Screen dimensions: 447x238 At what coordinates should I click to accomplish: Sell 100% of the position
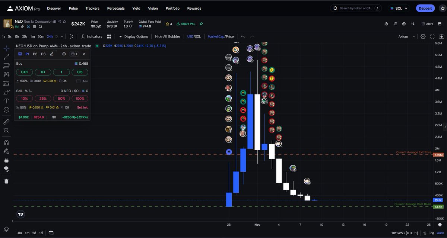tap(80, 99)
